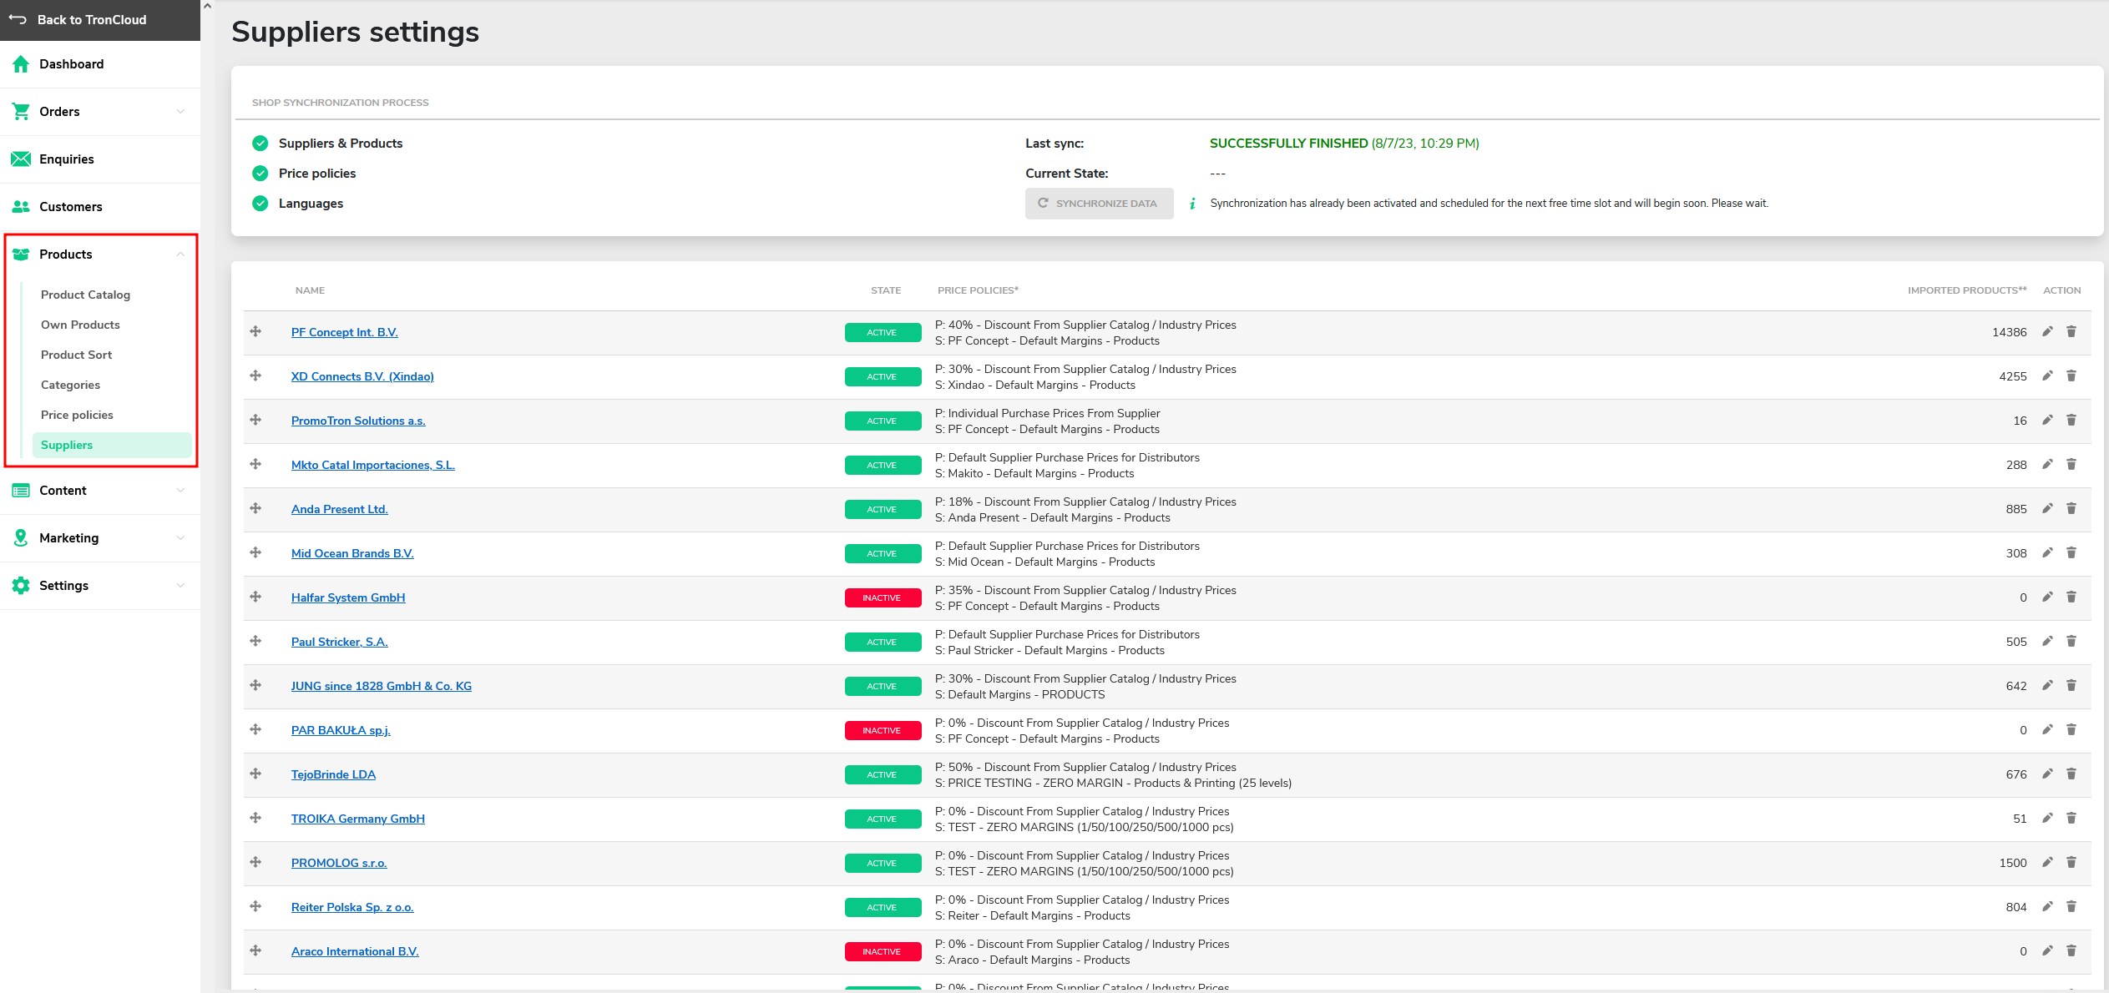Screen dimensions: 2109x993
Task: Click Suppliers & Products sync checkmark
Action: click(260, 144)
